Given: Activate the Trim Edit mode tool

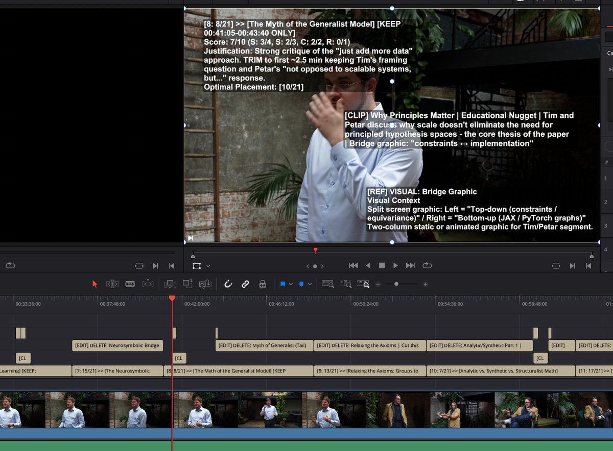Looking at the screenshot, I should coord(112,284).
